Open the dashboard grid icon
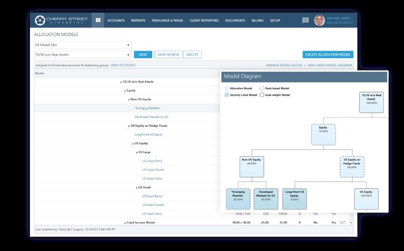Image resolution: width=404 pixels, height=251 pixels. [x=98, y=20]
